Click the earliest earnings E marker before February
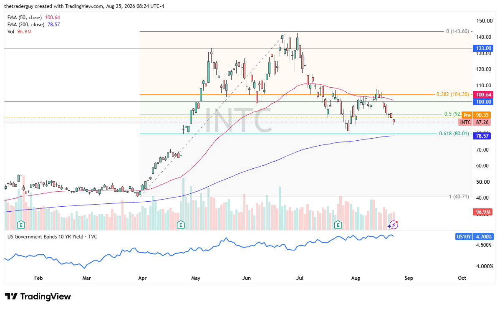Screen dimensions: 500x309 21,225
